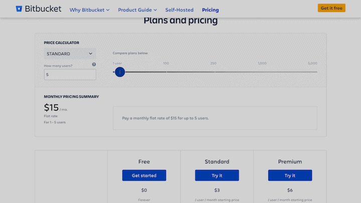The image size is (361, 203).
Task: Click the flat rate summary message box
Action: click(x=215, y=118)
